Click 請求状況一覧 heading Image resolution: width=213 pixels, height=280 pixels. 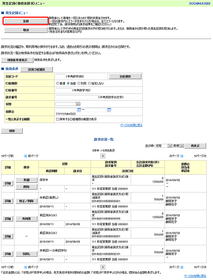pyautogui.click(x=104, y=139)
